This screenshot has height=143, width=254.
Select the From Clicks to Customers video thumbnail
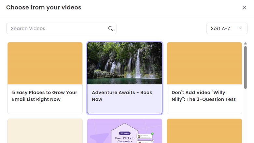[125, 131]
